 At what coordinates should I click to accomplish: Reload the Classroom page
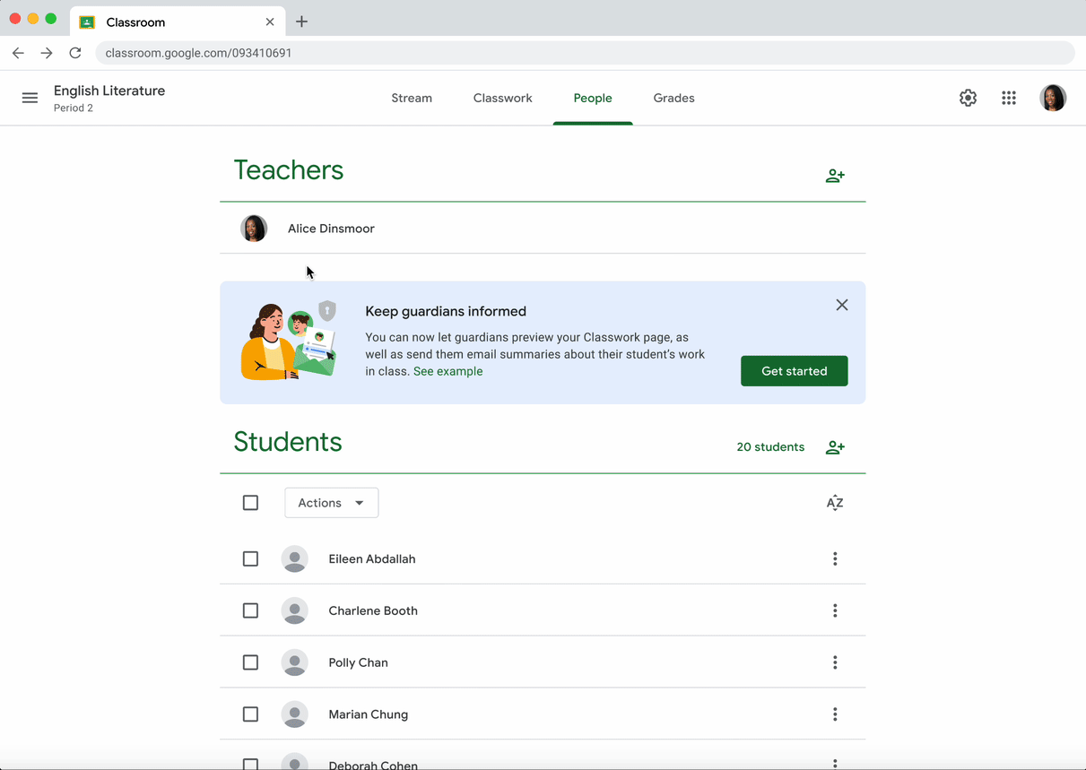(75, 53)
